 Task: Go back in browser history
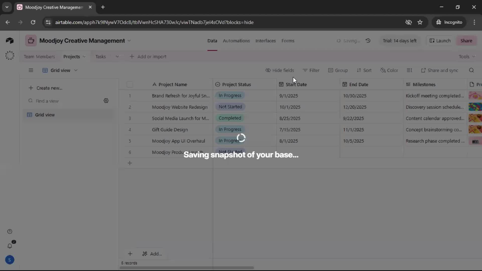tap(8, 22)
